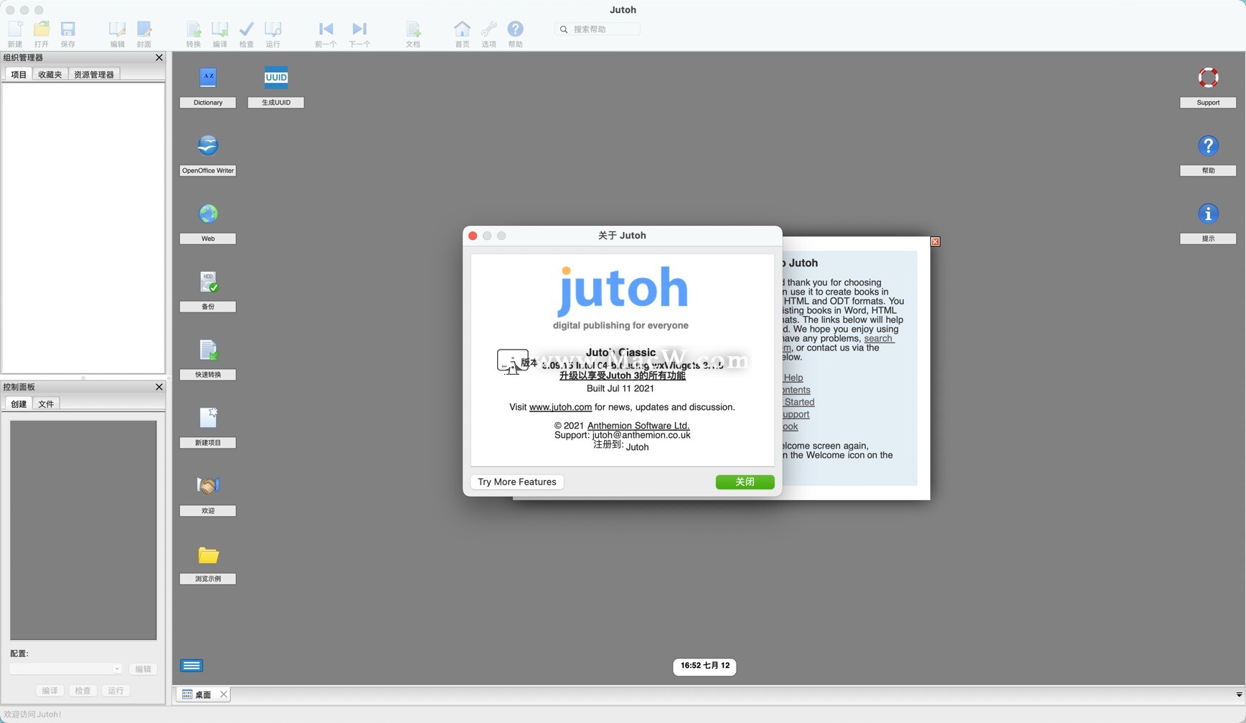Close the 桌面 tab
This screenshot has height=723, width=1246.
click(x=224, y=694)
